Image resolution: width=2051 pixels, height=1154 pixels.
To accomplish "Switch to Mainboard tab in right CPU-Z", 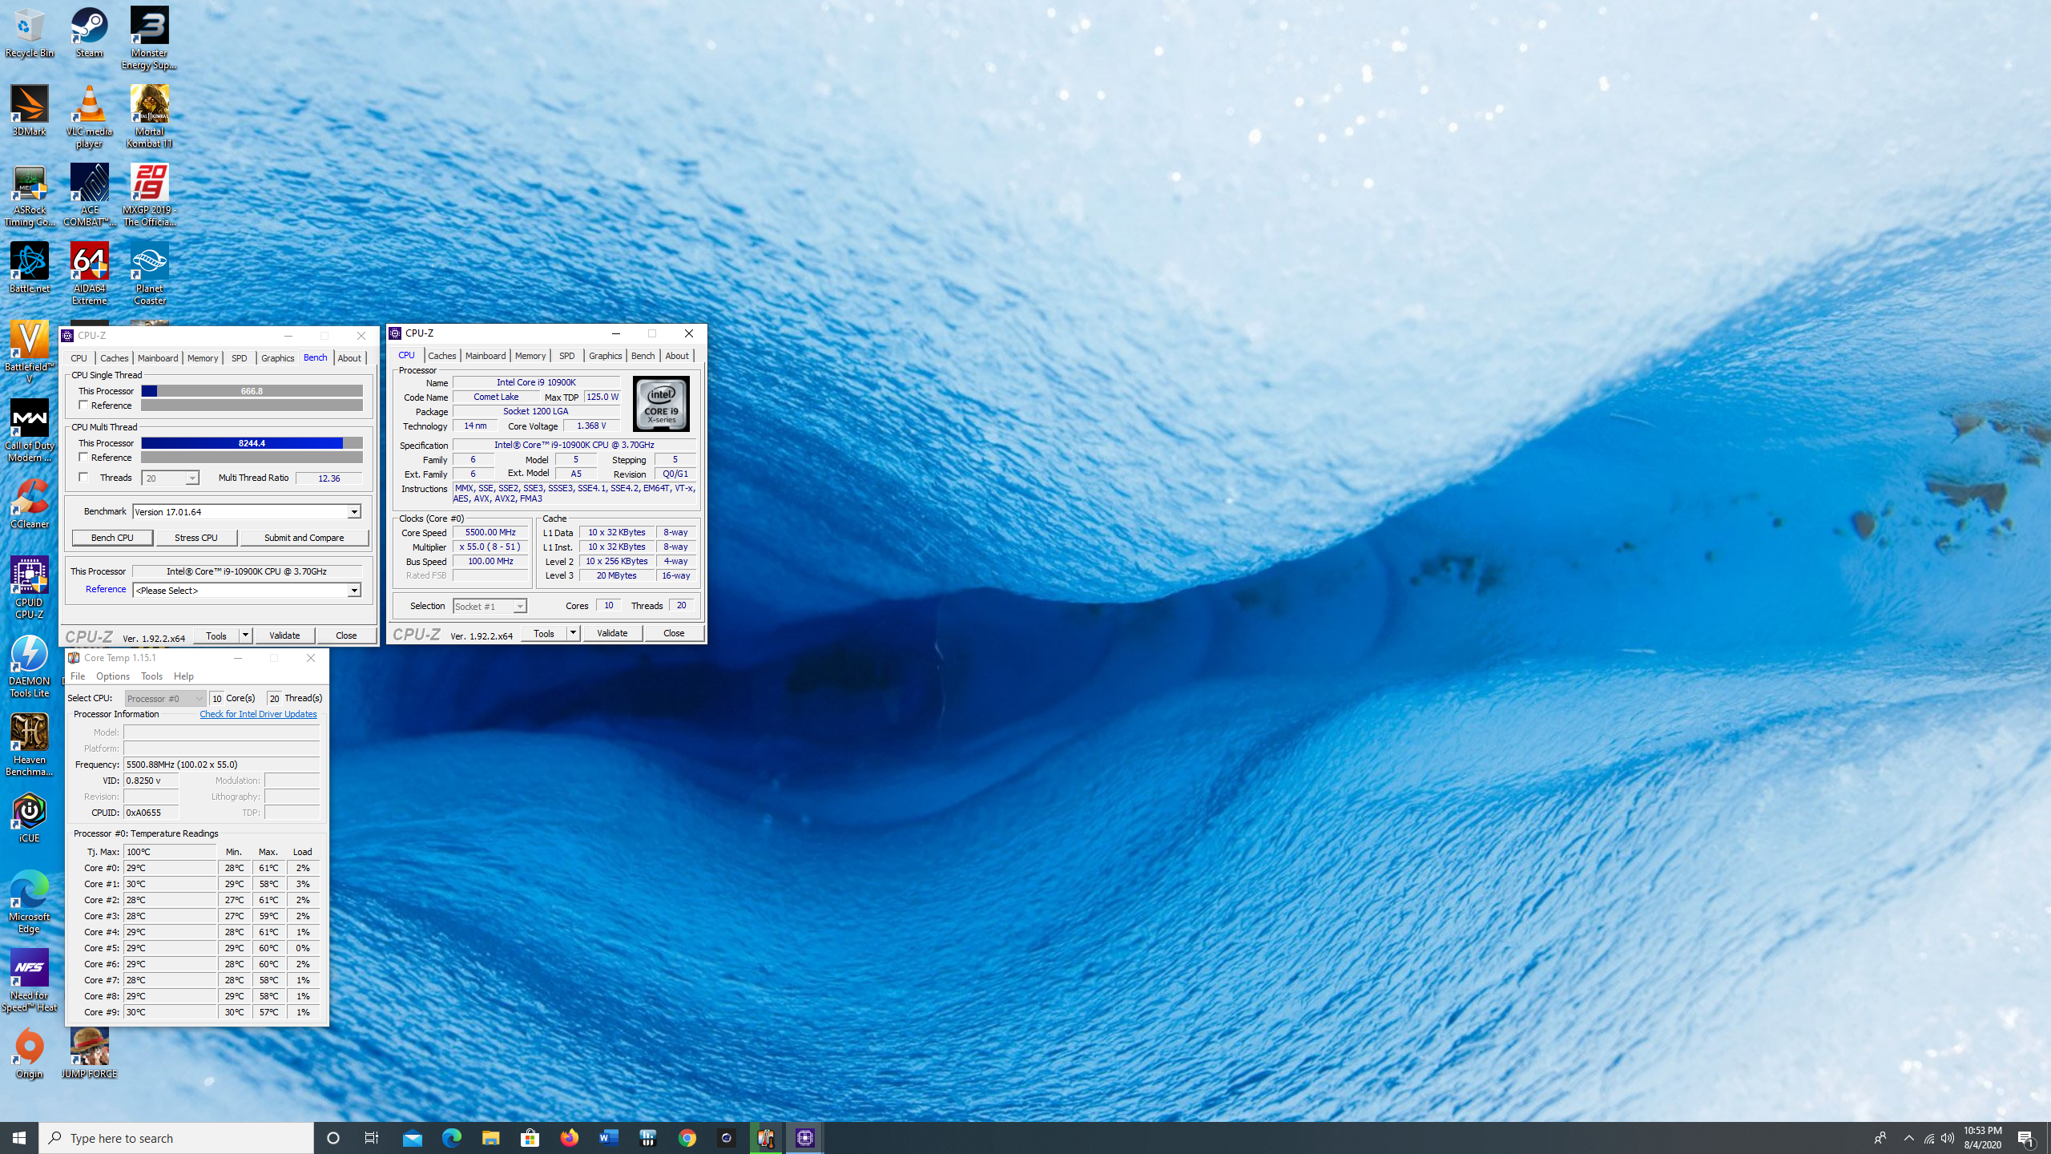I will 486,356.
